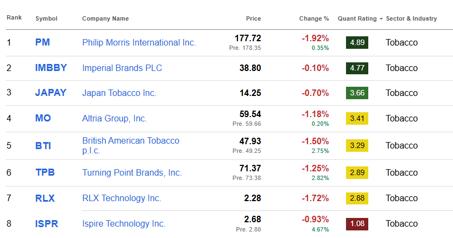
Task: Click the yellow 3.41 rating badge
Action: [x=357, y=118]
